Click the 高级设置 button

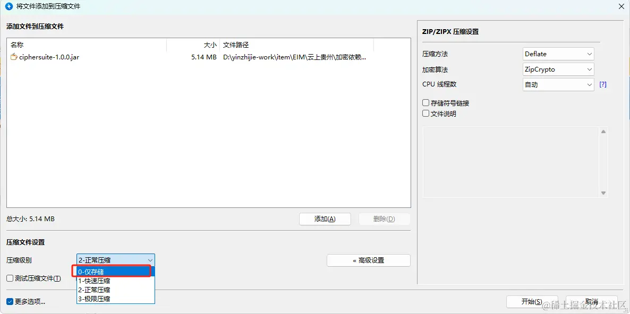point(369,260)
